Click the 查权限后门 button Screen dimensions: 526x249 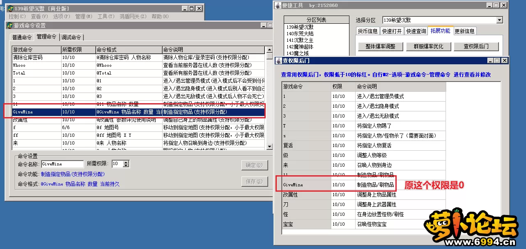coord(476,46)
